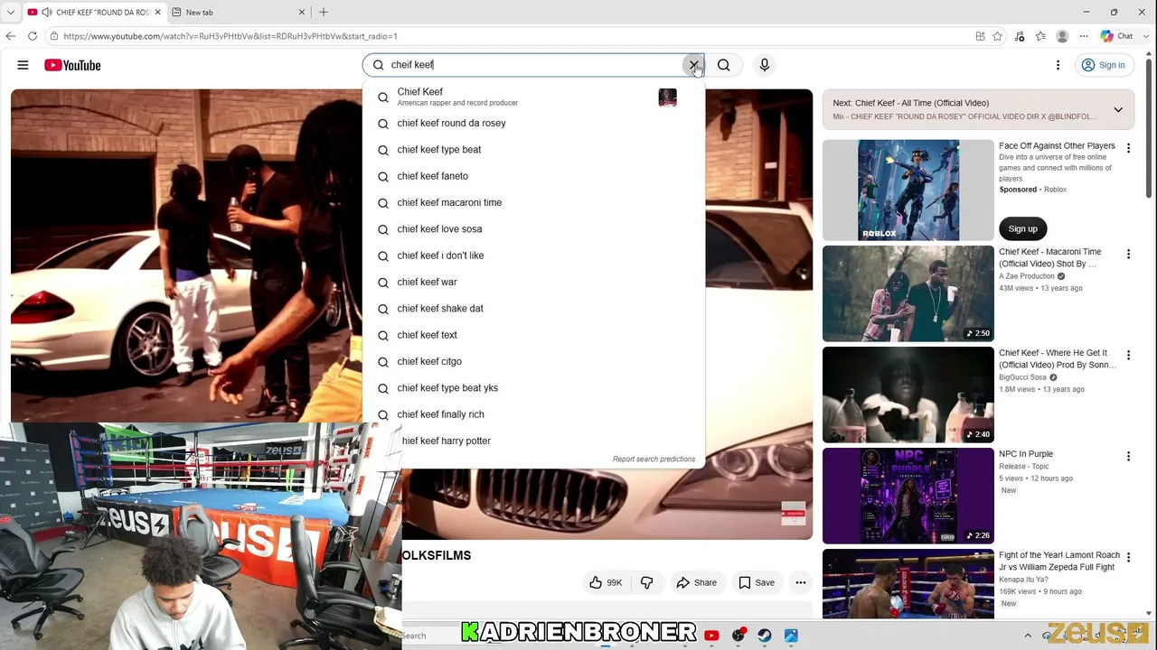Screen dimensions: 1157x650
Task: Select chief keef faneto suggestion
Action: coord(533,176)
